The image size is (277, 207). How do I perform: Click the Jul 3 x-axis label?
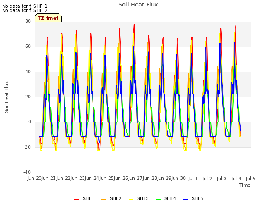tap(222, 179)
